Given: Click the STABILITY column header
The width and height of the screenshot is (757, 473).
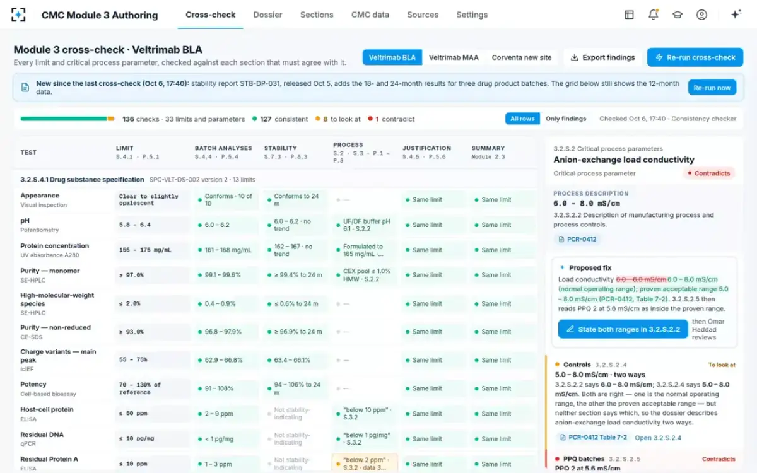Looking at the screenshot, I should click(x=280, y=148).
